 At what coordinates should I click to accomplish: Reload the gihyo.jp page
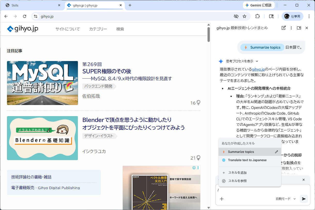(x=25, y=16)
